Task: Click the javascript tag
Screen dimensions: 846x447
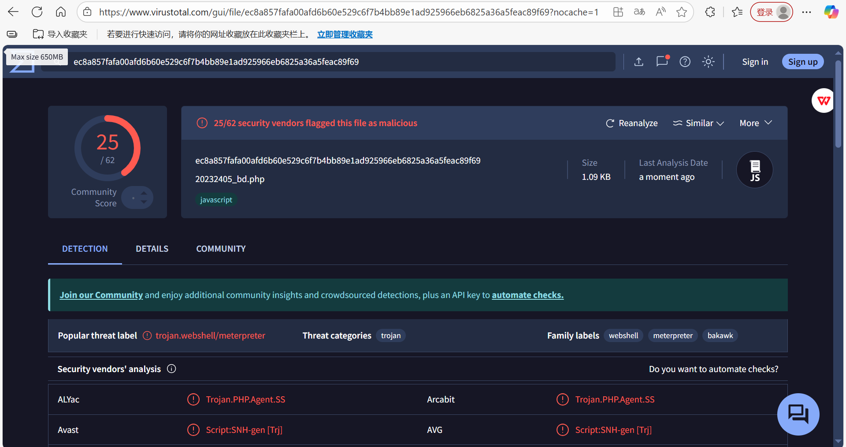Action: tap(216, 200)
